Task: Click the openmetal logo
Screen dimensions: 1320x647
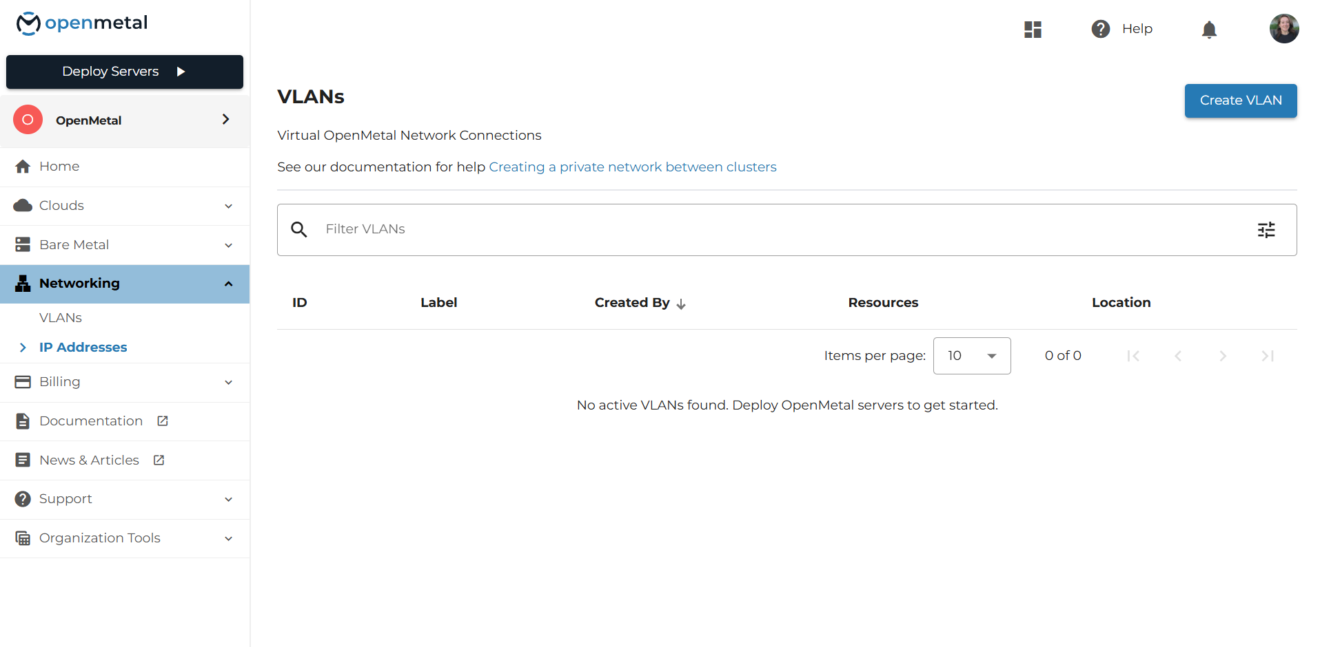Action: pos(82,23)
